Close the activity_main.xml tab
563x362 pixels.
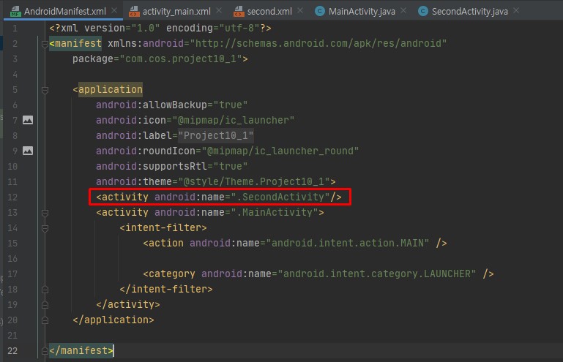click(x=219, y=11)
